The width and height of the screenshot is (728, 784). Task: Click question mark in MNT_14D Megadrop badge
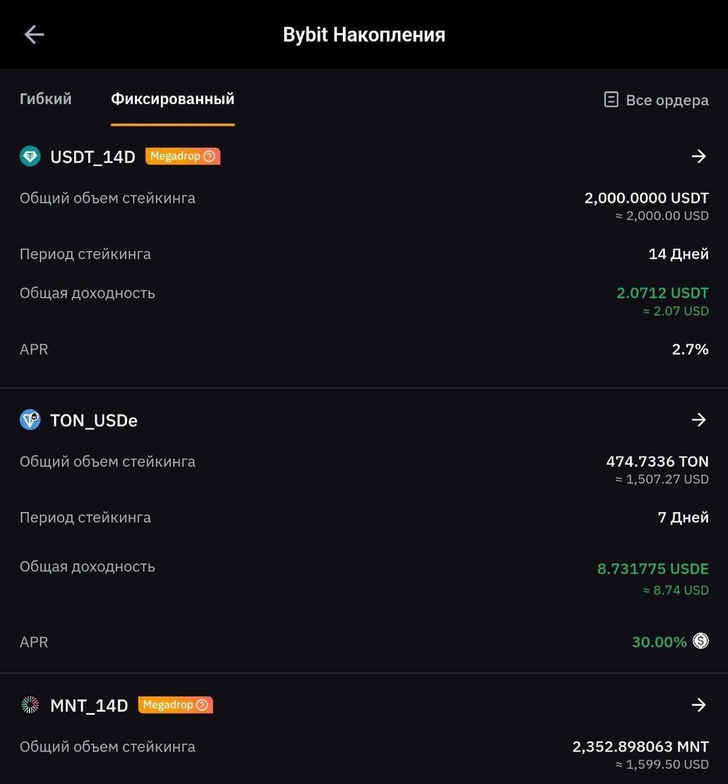[202, 705]
